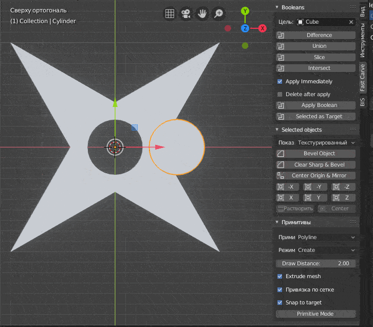Click the Booleans panel drag grip

click(x=353, y=7)
